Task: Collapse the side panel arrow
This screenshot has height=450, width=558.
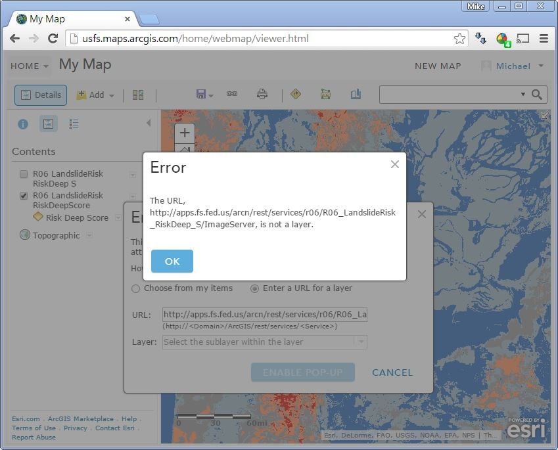Action: tap(149, 123)
